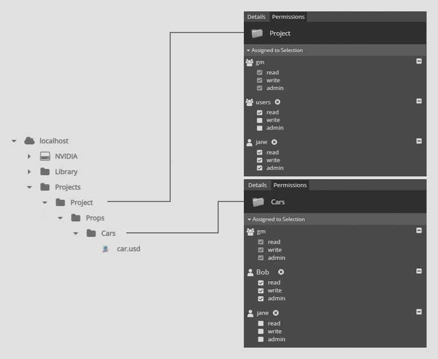Click Bob name in Cars panel
438x359 pixels.
[x=263, y=272]
